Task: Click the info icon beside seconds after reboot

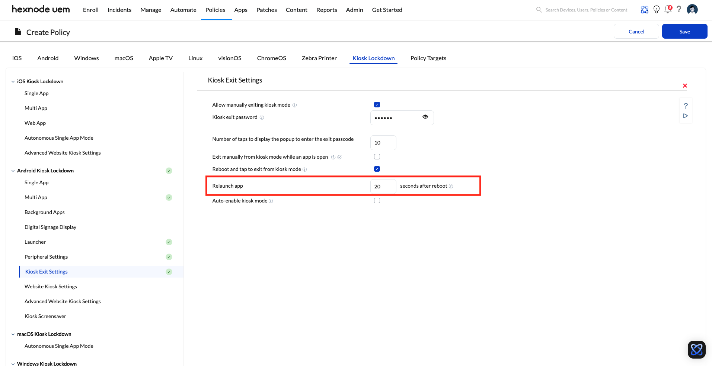Action: [451, 186]
